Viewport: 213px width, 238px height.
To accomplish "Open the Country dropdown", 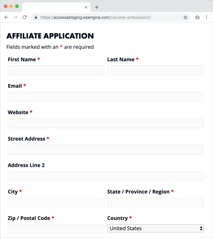I will (x=155, y=229).
